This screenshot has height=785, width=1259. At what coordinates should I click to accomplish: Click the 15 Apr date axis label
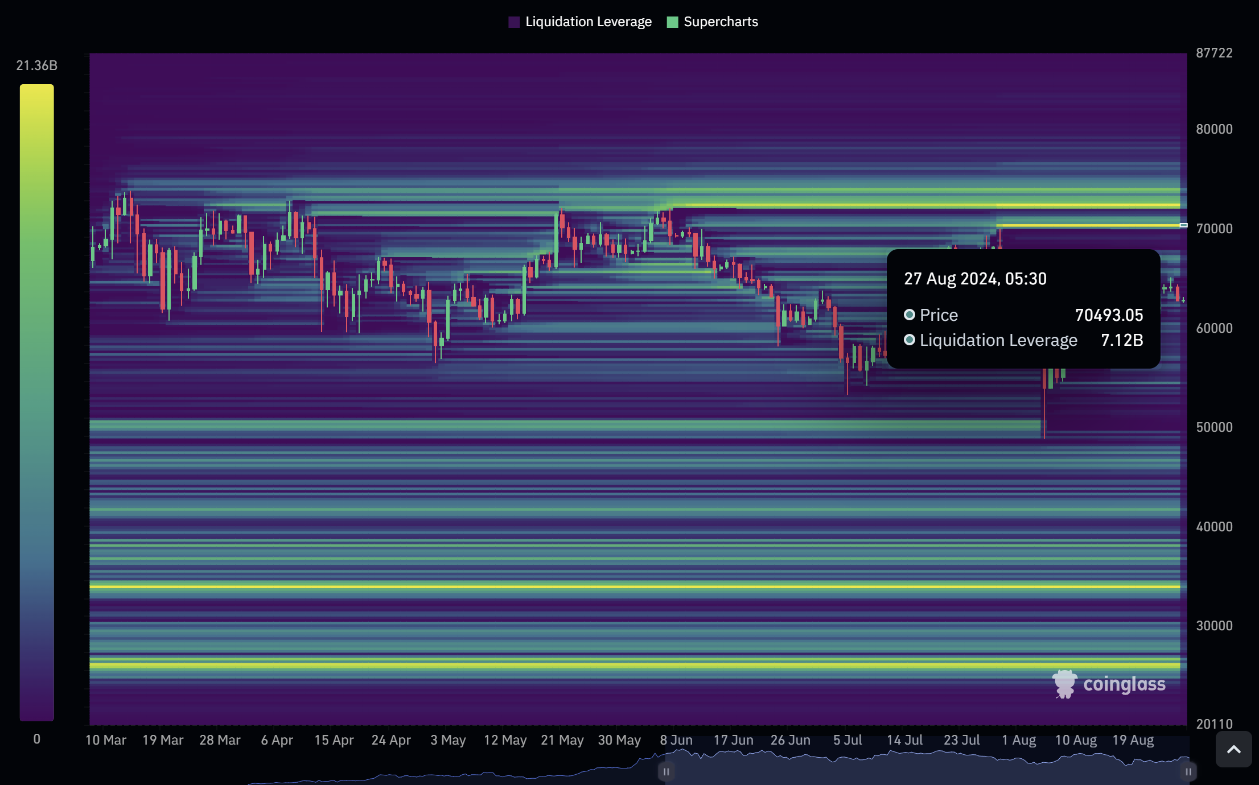click(x=334, y=740)
